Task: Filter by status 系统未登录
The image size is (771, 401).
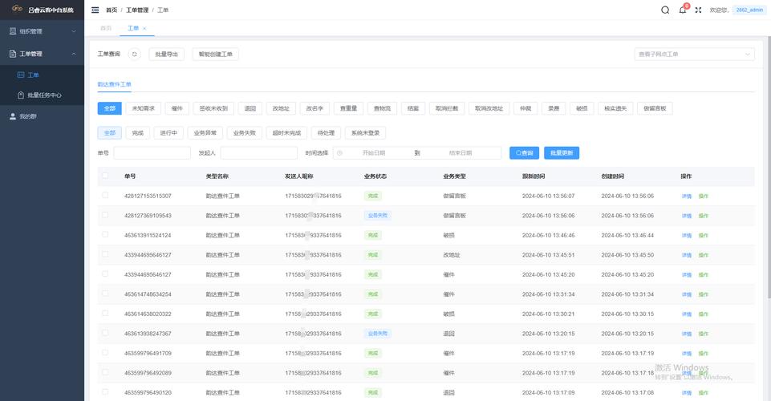Action: [x=365, y=132]
